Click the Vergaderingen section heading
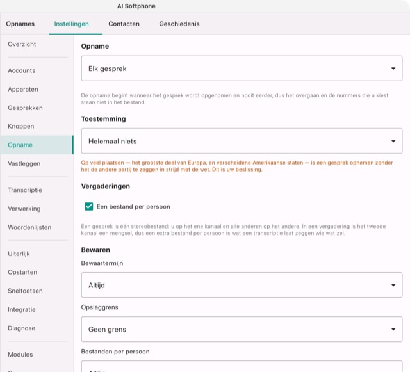This screenshot has width=410, height=372. 105,186
